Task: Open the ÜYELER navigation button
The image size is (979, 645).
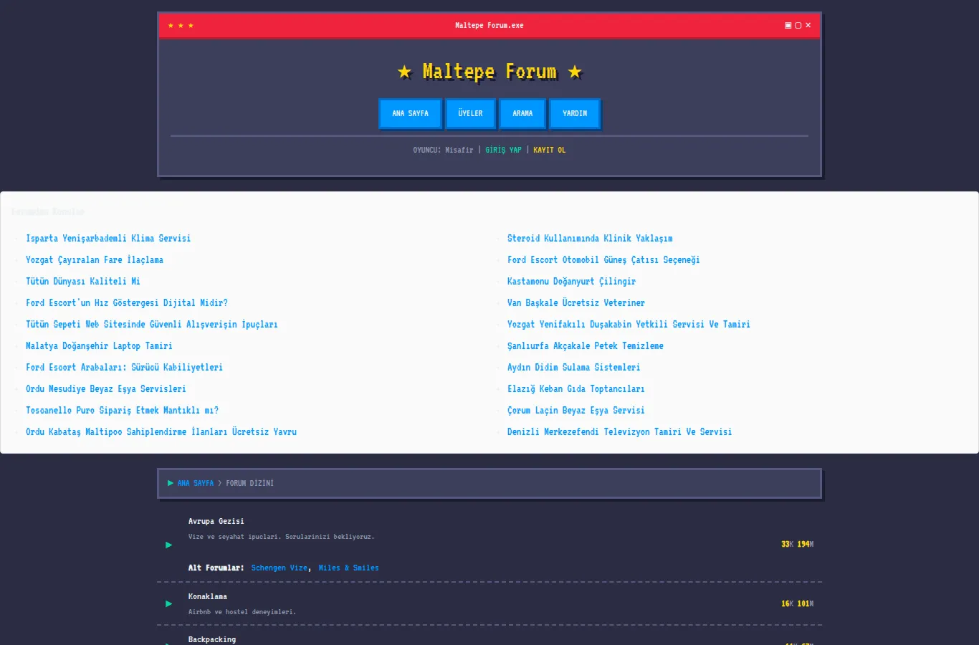Action: (470, 113)
